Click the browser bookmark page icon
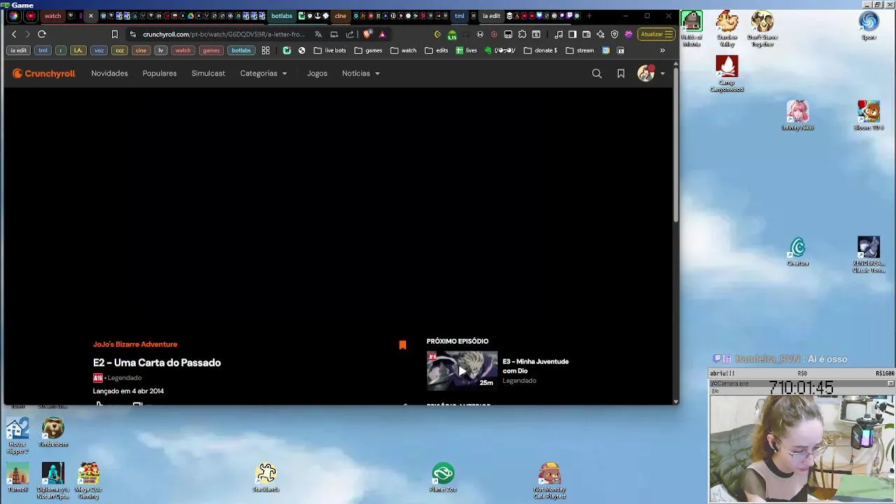 (115, 34)
